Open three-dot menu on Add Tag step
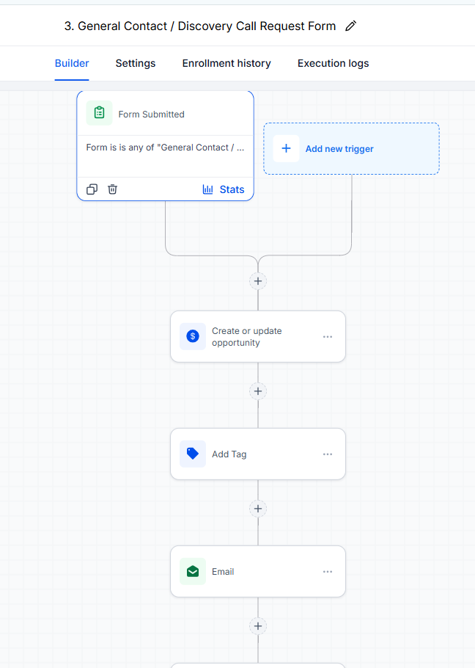The width and height of the screenshot is (475, 668). coord(328,454)
